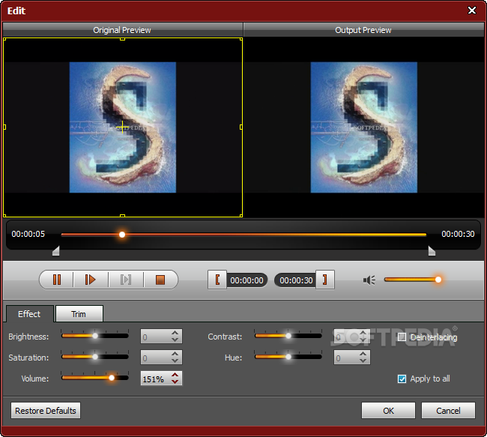487x437 pixels.
Task: Stop playback with the square stop button
Action: click(160, 280)
